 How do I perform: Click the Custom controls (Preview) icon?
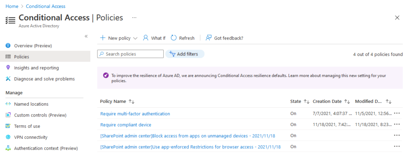[8, 115]
